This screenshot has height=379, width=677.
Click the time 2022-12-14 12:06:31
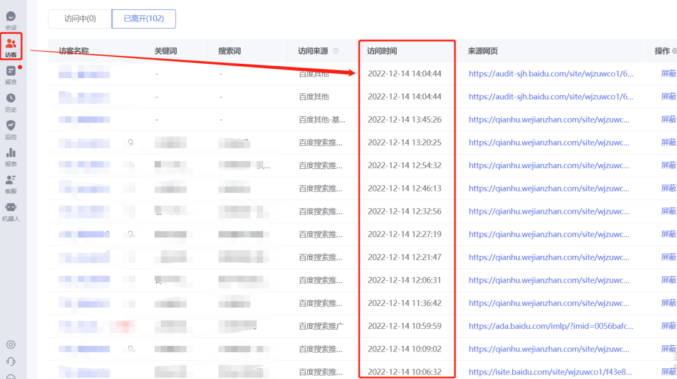tap(404, 280)
